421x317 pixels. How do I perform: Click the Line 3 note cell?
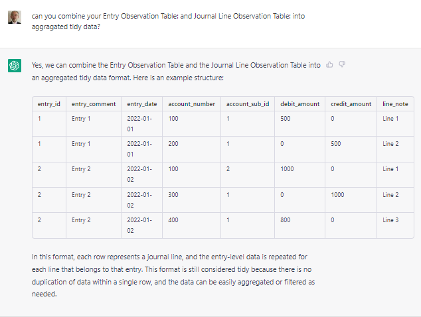[x=395, y=225]
